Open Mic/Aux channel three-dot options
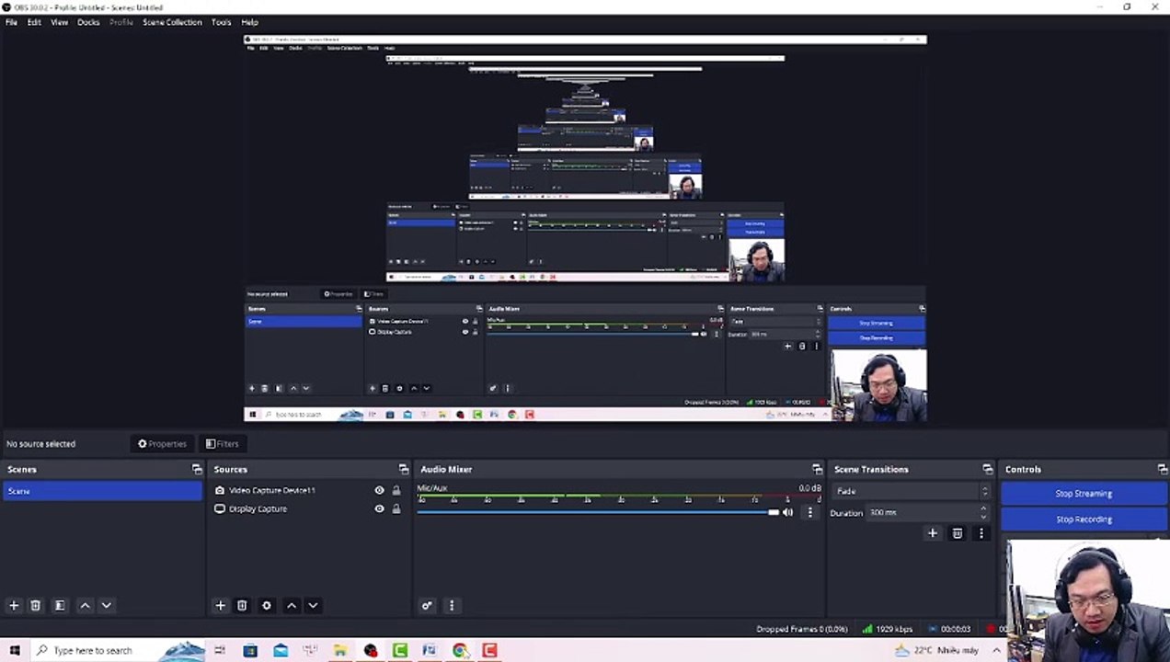Viewport: 1170px width, 662px height. click(809, 512)
